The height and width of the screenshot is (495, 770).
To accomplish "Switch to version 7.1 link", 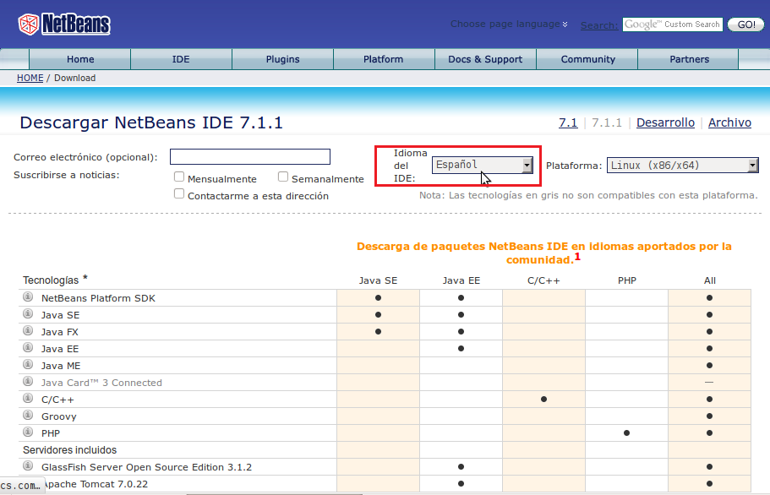I will (x=568, y=122).
